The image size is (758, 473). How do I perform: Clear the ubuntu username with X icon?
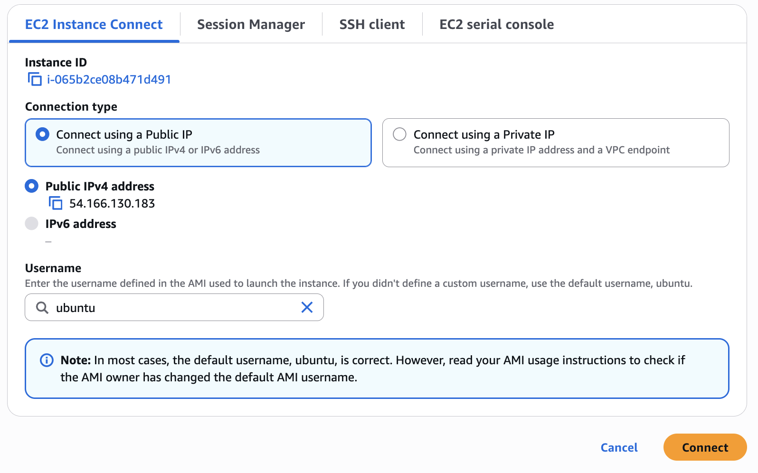[x=307, y=308]
